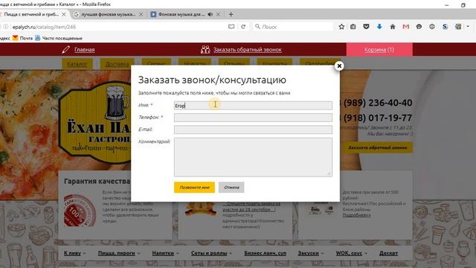
Task: Mute audio on the Фоновая музыка tab
Action: 210,14
